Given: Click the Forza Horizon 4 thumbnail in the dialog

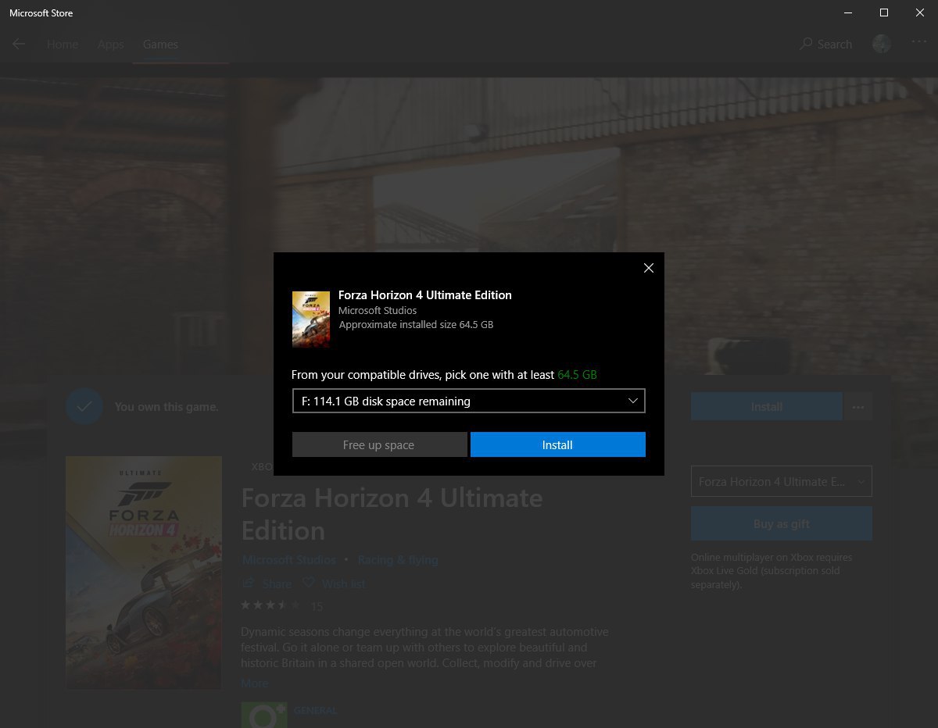Looking at the screenshot, I should point(311,319).
